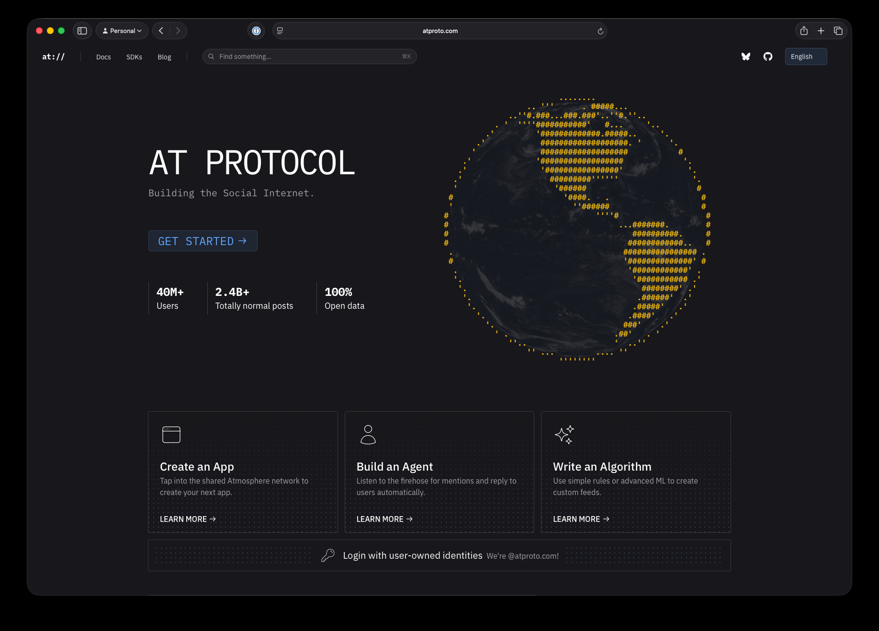Expand the English language selector
This screenshot has width=879, height=631.
[x=805, y=56]
